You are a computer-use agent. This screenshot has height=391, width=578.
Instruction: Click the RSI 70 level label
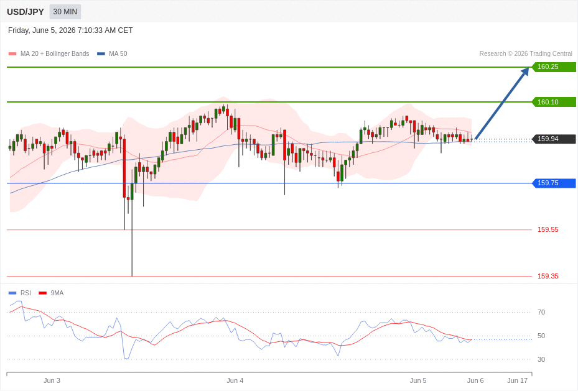[541, 312]
